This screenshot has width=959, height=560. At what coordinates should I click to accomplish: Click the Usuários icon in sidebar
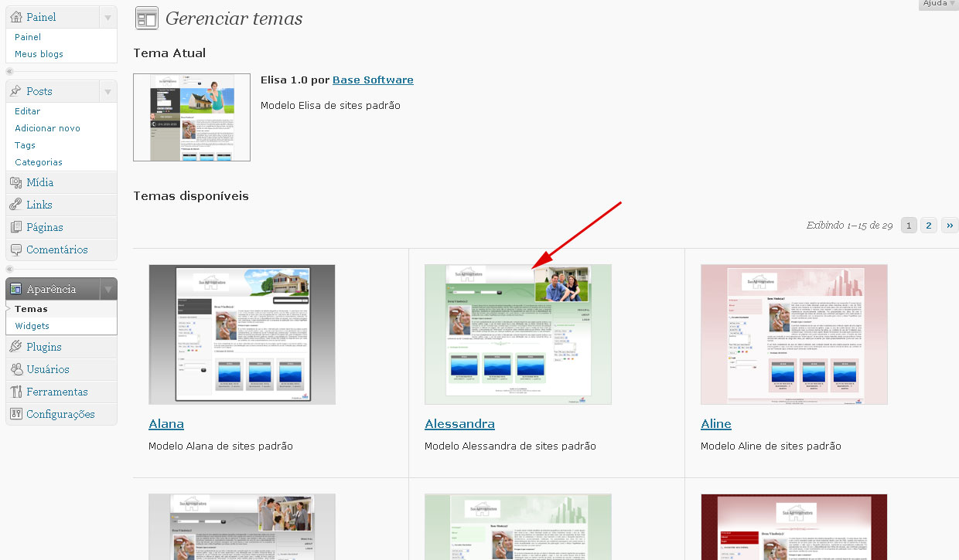16,370
